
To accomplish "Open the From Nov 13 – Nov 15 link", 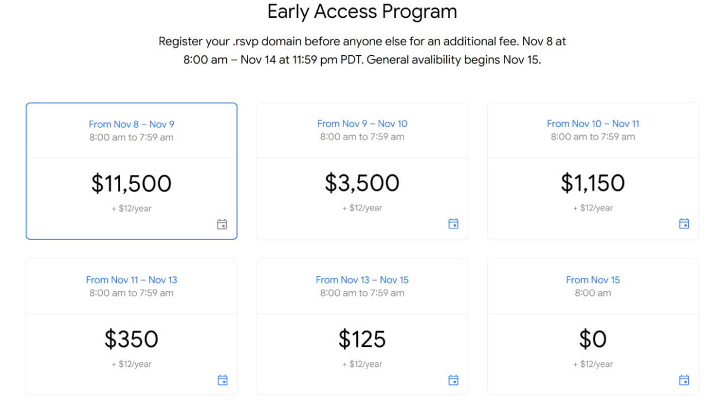I will coord(362,280).
